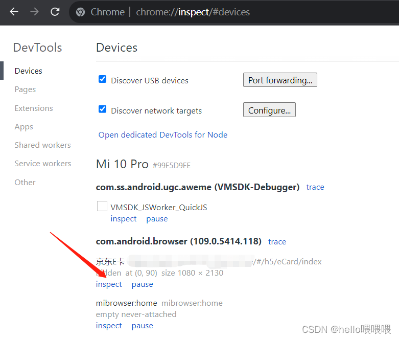399x339 pixels.
Task: Open Shared workers in the sidebar
Action: point(43,145)
